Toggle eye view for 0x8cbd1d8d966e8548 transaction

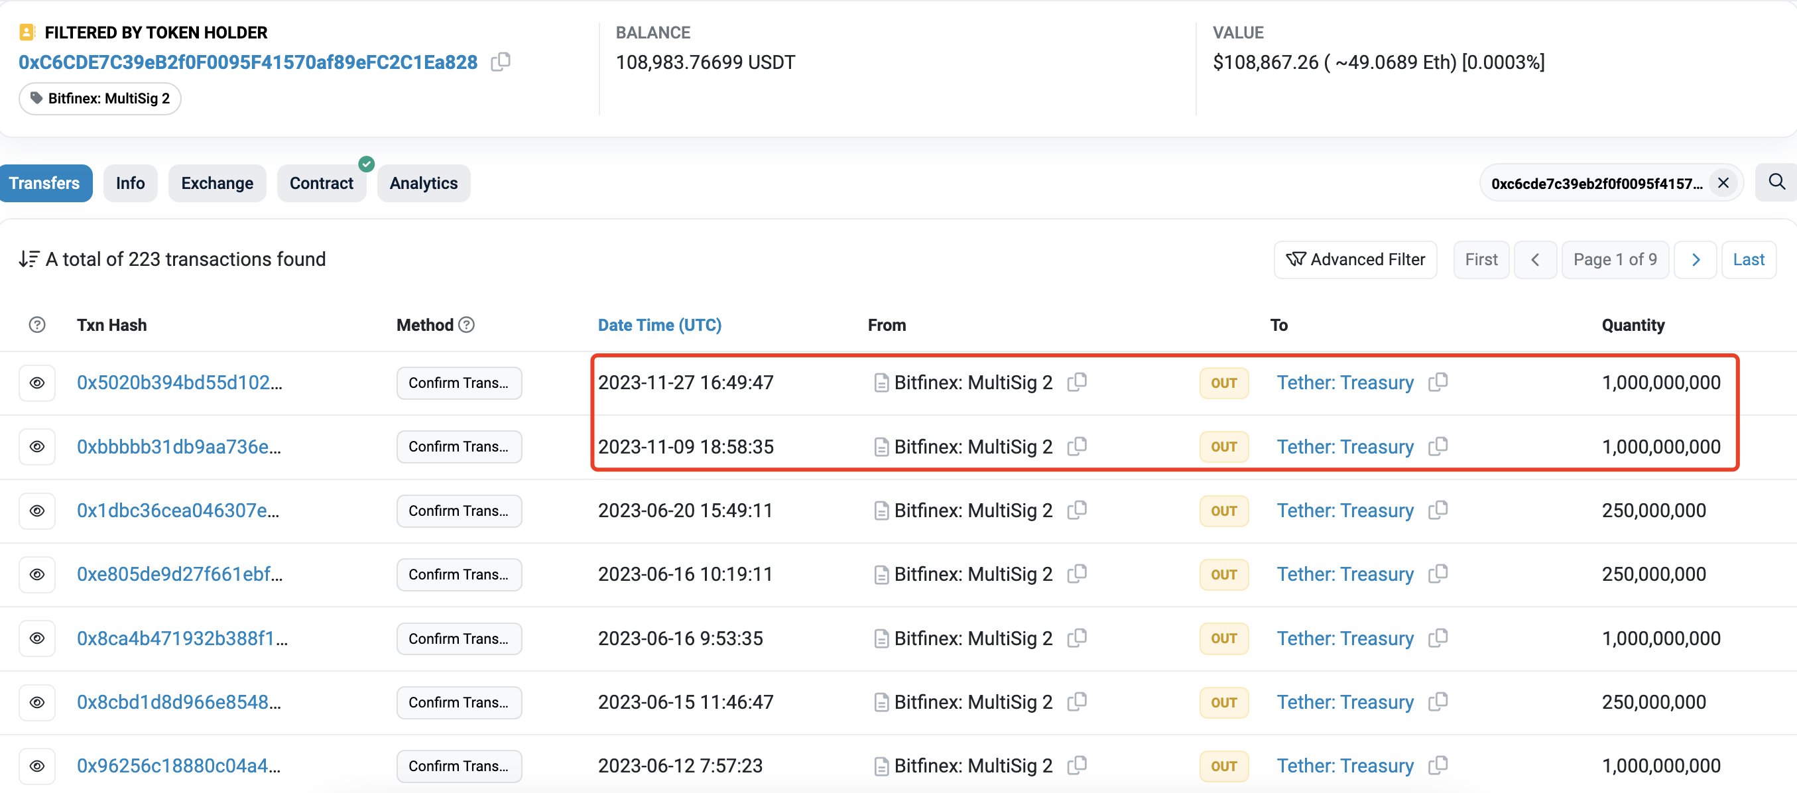point(37,702)
